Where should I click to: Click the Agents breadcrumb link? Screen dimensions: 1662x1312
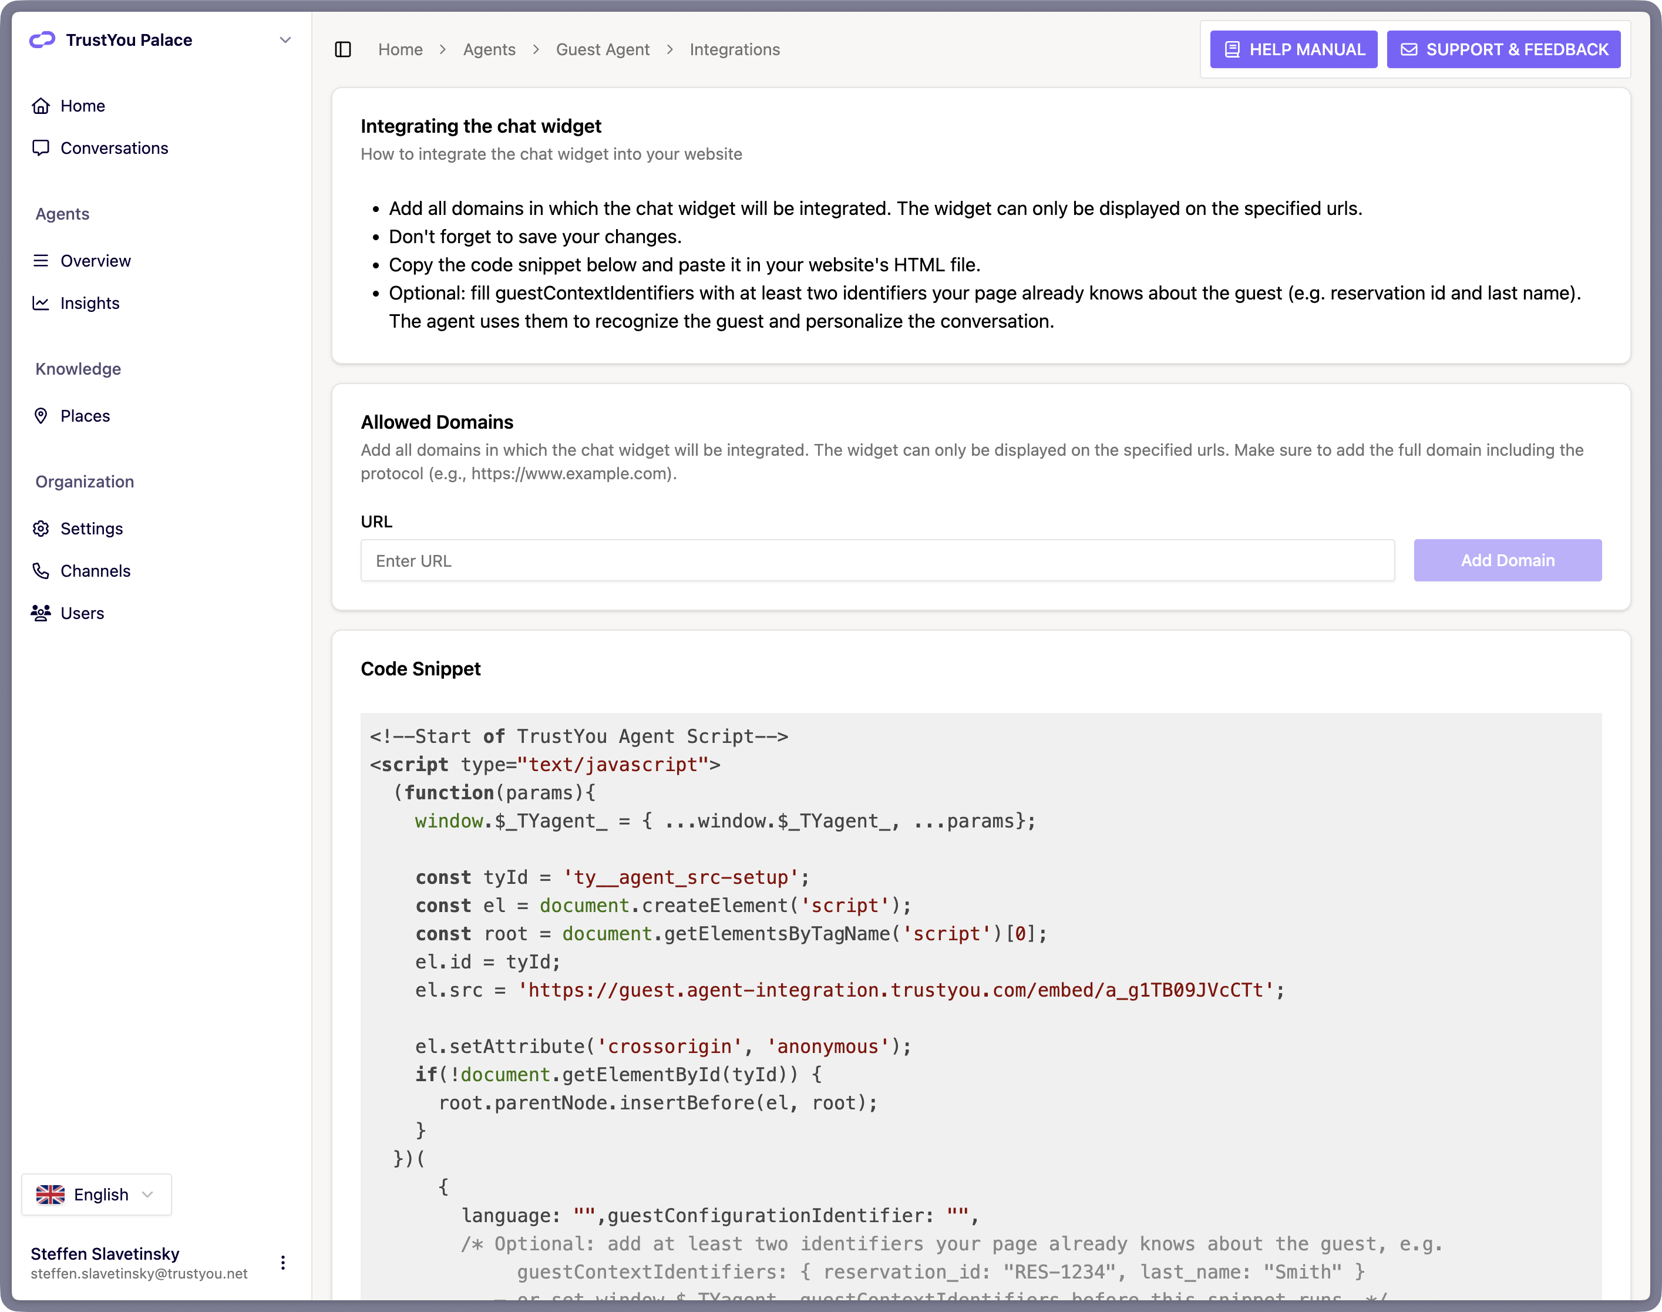coord(489,50)
